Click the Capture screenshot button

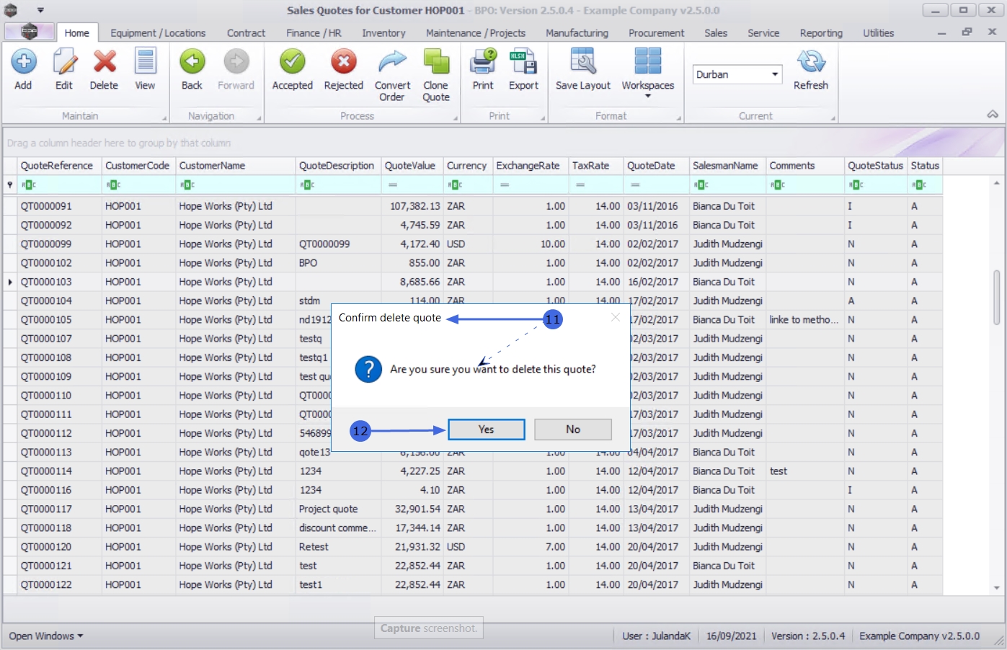tap(429, 628)
